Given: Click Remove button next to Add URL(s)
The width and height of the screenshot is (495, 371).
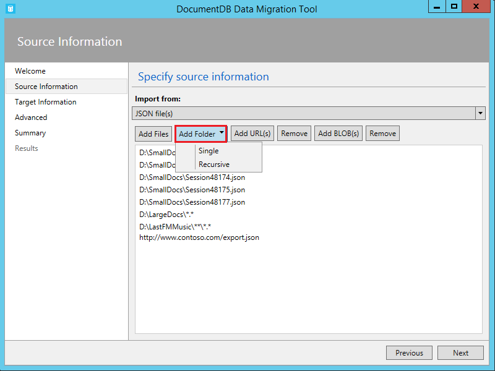Looking at the screenshot, I should 295,134.
